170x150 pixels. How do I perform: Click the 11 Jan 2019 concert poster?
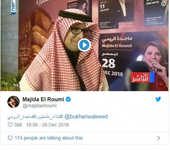tap(116, 14)
